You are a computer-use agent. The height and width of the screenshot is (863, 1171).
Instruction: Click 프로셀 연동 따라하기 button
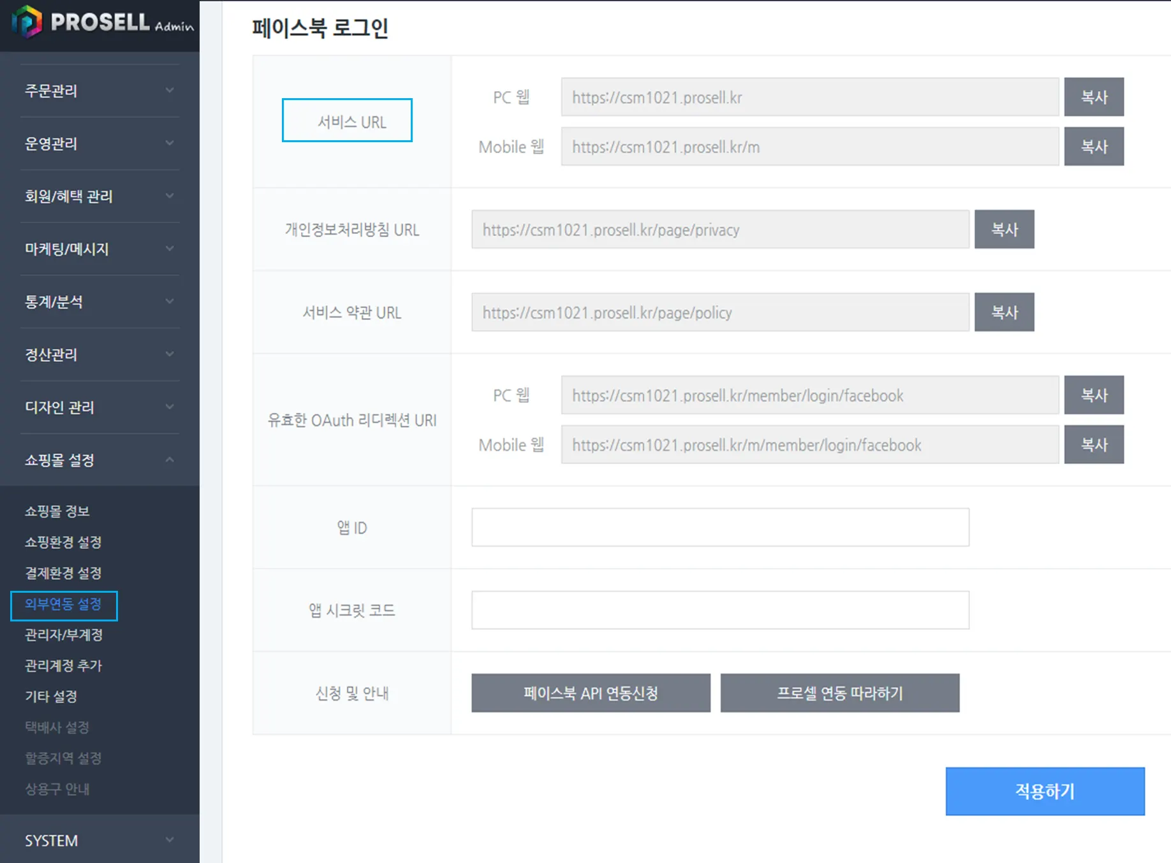tap(840, 693)
